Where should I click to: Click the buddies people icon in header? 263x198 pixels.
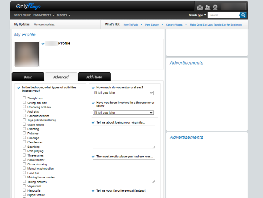click(207, 7)
